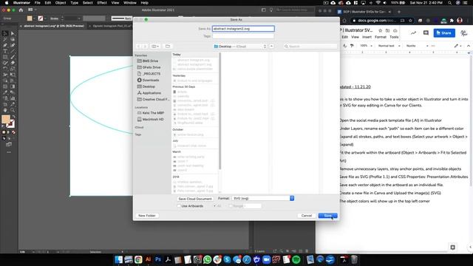The height and width of the screenshot is (266, 473).
Task: Open the Tools menu in Google Docs
Action: tap(394, 37)
